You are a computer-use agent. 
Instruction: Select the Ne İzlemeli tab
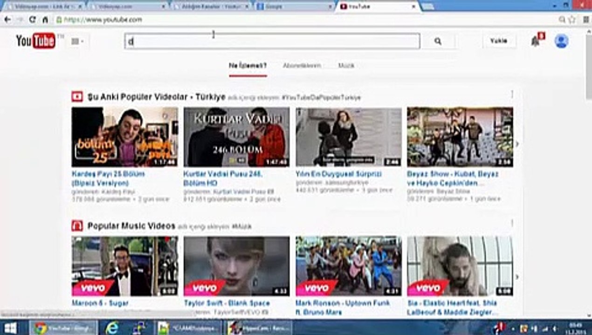tap(248, 66)
